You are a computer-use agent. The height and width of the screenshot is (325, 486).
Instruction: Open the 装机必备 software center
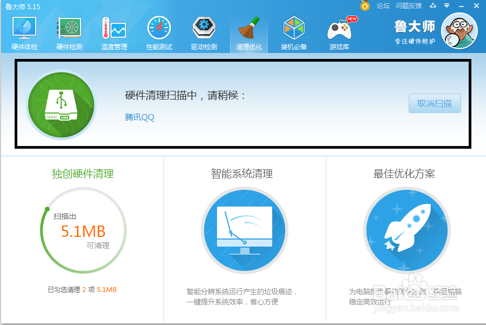[x=293, y=31]
